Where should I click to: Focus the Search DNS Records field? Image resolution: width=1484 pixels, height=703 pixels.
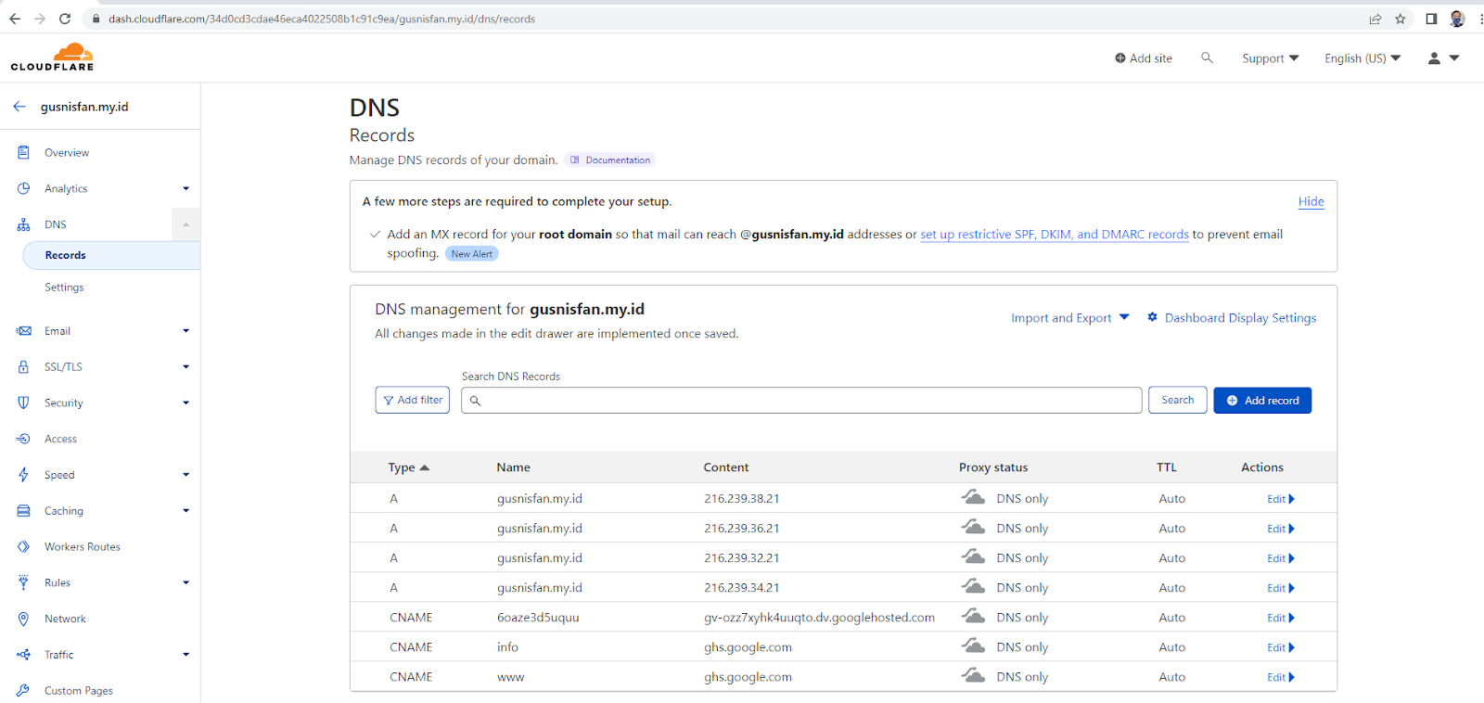click(801, 400)
